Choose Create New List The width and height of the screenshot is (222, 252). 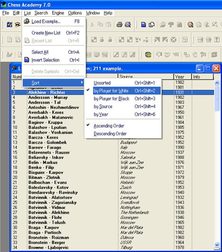pos(53,33)
